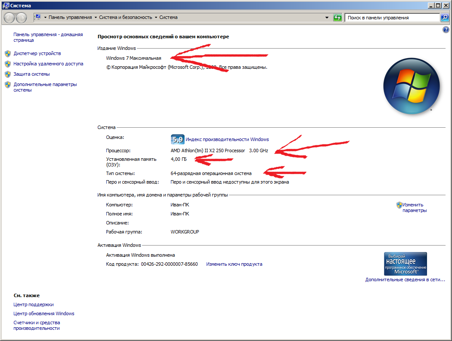Click the 64-разрядная операционная система text

(x=211, y=173)
